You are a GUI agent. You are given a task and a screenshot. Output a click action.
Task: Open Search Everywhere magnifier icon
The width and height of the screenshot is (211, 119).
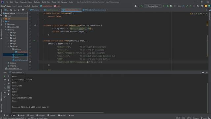pos(202,6)
